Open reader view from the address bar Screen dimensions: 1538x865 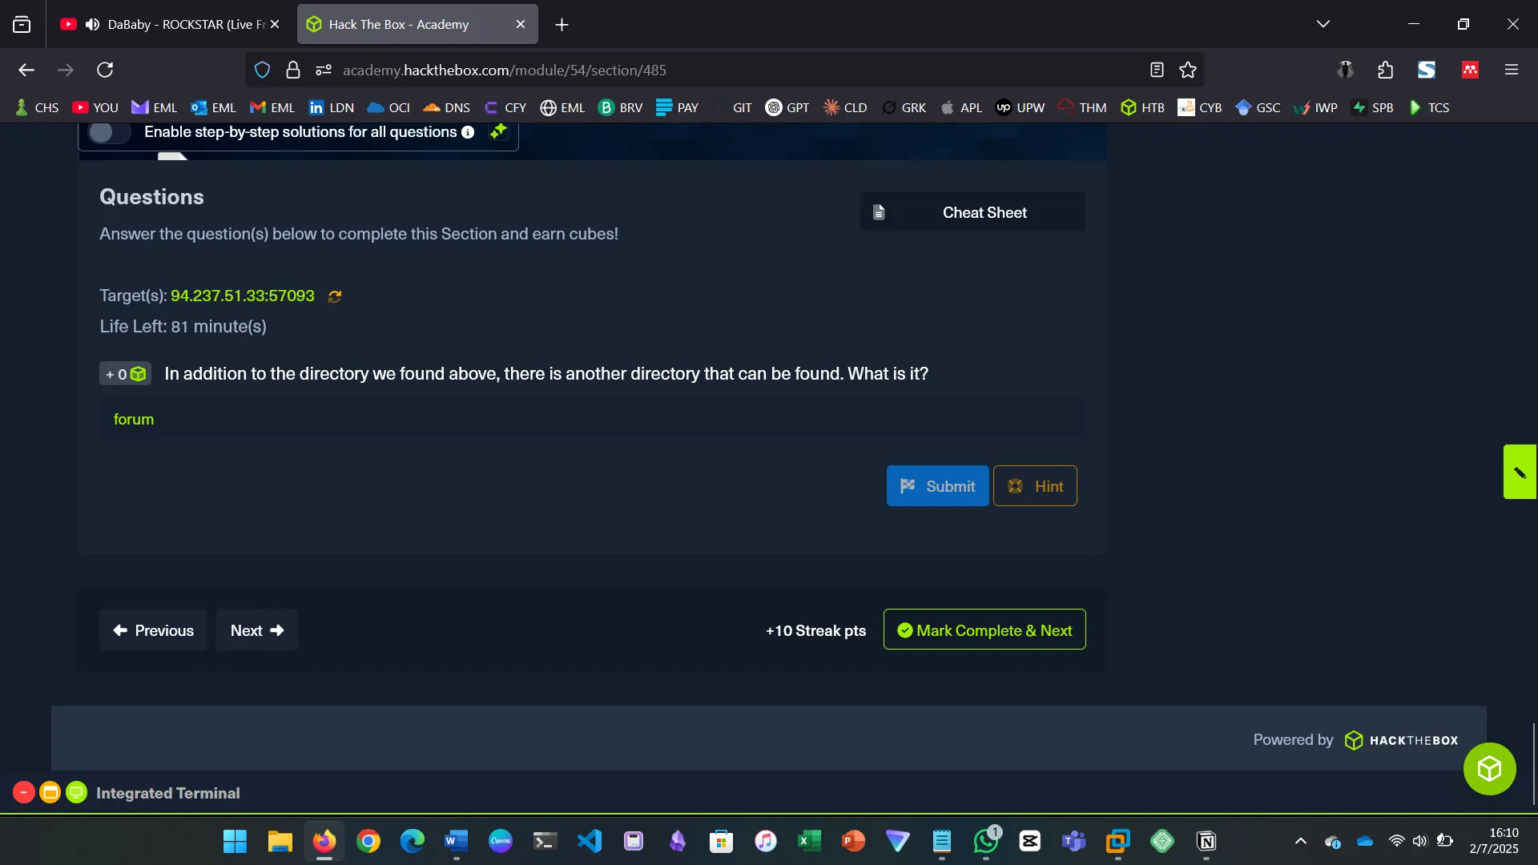pos(1157,70)
